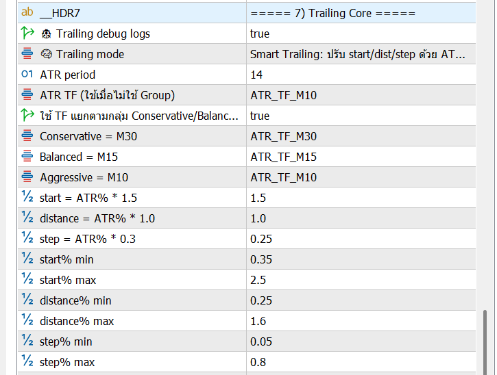Screen dimensions: 497x375
Task: Toggle the group-specific TF true value
Action: pyautogui.click(x=260, y=116)
